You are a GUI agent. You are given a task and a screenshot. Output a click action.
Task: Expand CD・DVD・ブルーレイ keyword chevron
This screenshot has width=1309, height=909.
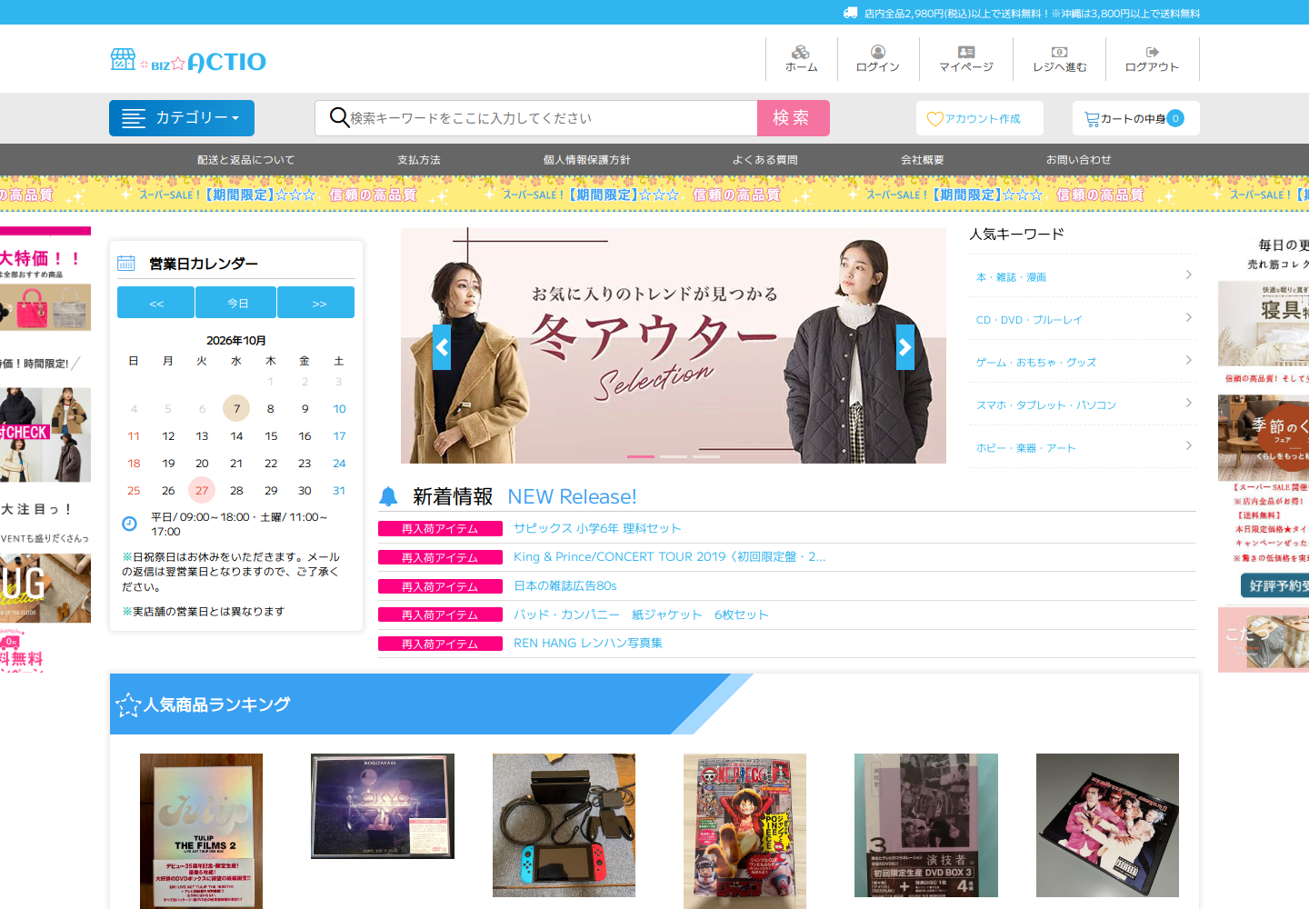[x=1189, y=317]
